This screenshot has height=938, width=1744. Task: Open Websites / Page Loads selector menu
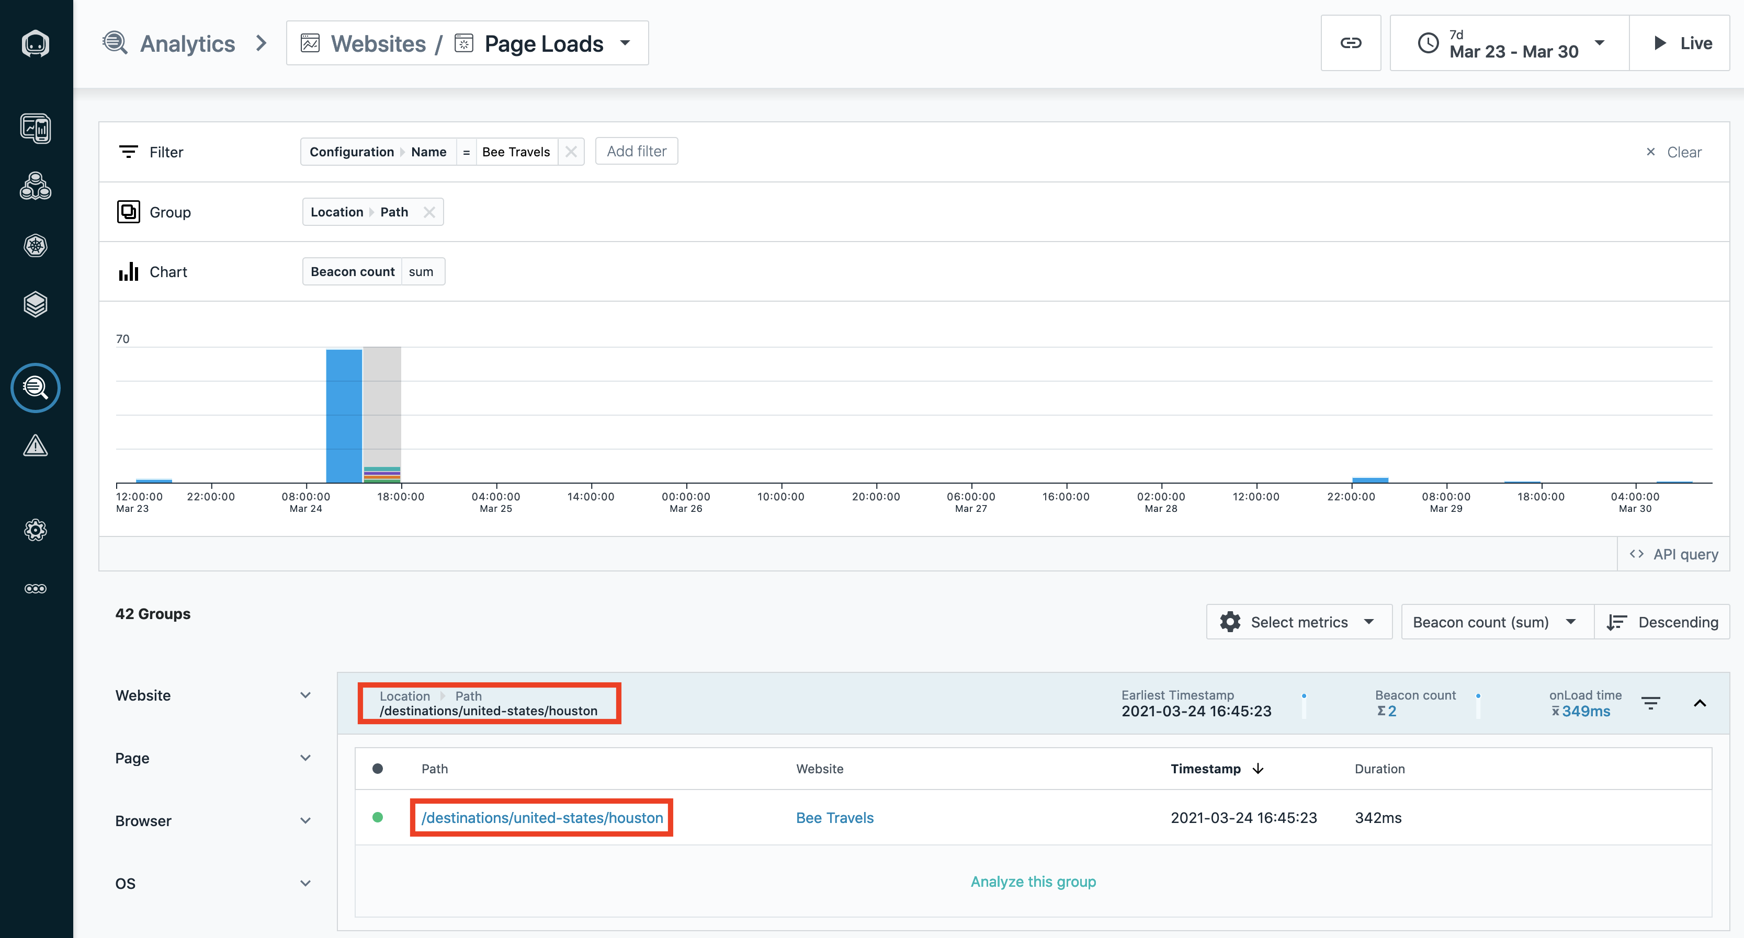(467, 43)
